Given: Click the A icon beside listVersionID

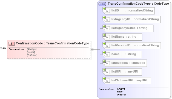Looking at the screenshot, I should 107,46.
